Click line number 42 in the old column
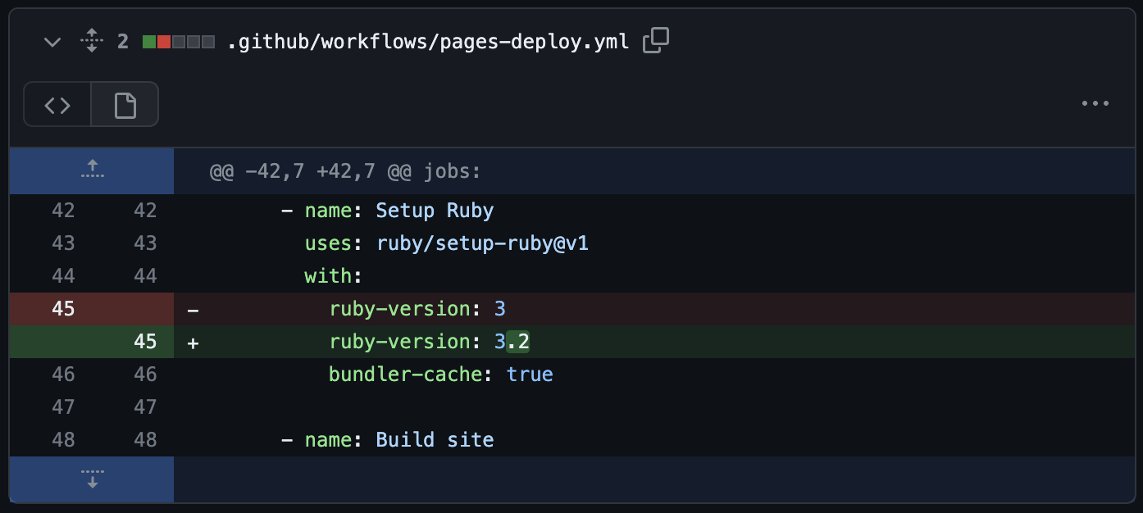Viewport: 1143px width, 513px height. tap(63, 210)
